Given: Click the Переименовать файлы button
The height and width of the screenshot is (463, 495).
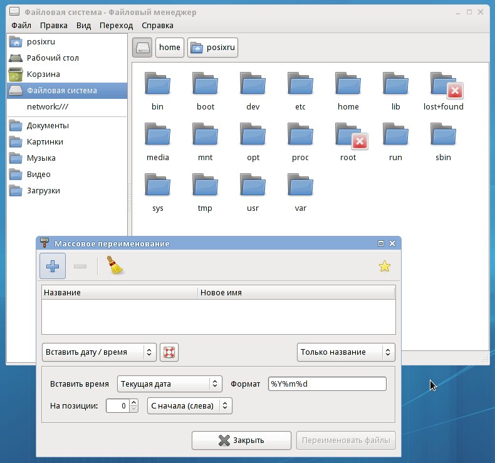Looking at the screenshot, I should 346,440.
